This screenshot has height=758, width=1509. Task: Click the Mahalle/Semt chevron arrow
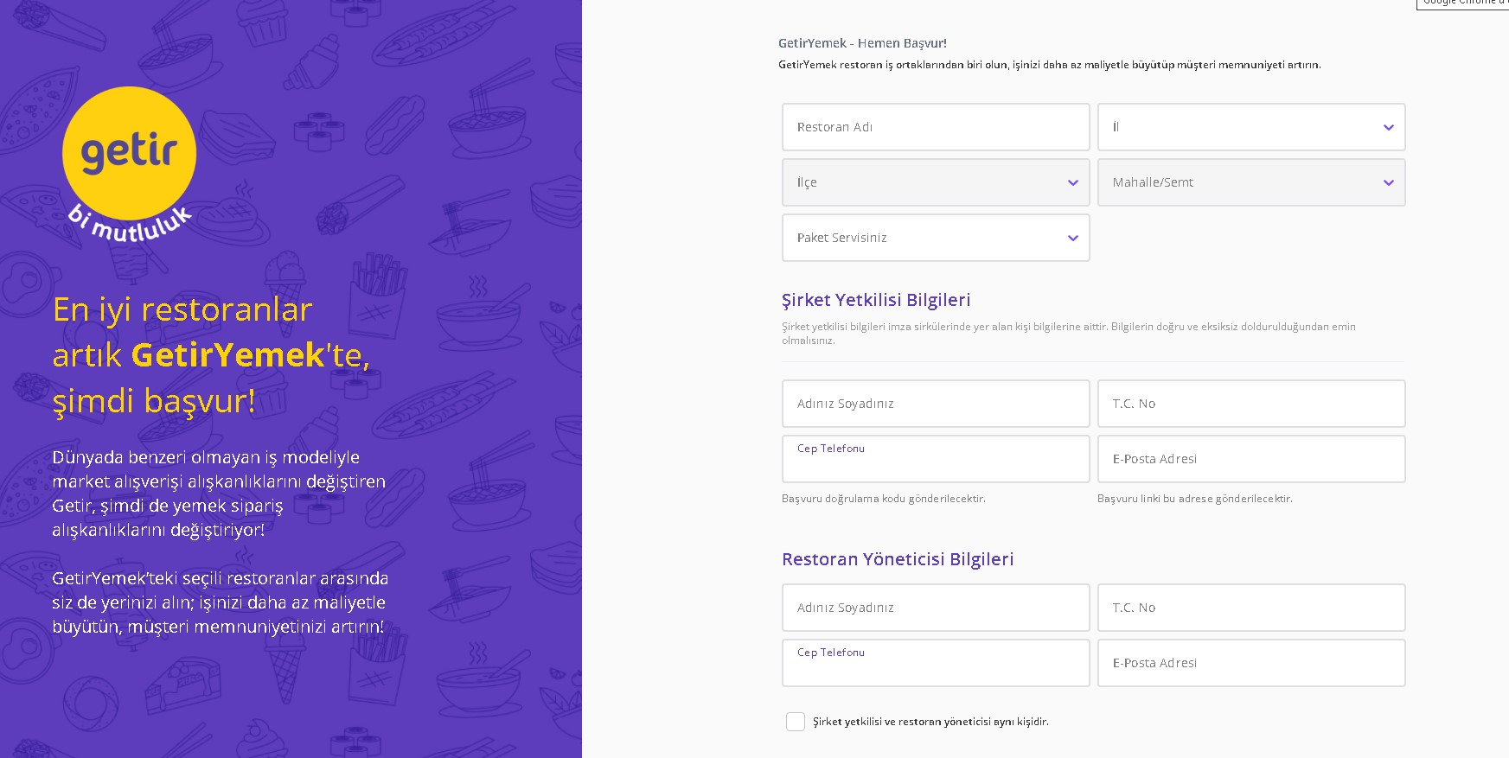1388,183
